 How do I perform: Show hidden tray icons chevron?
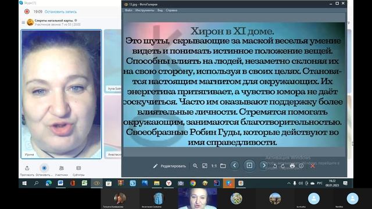[289, 183]
